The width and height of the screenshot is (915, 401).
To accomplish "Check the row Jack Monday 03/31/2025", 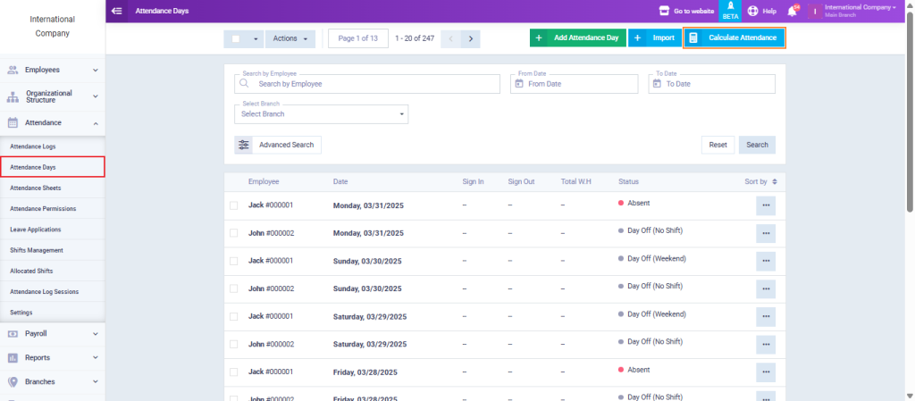I will (233, 205).
